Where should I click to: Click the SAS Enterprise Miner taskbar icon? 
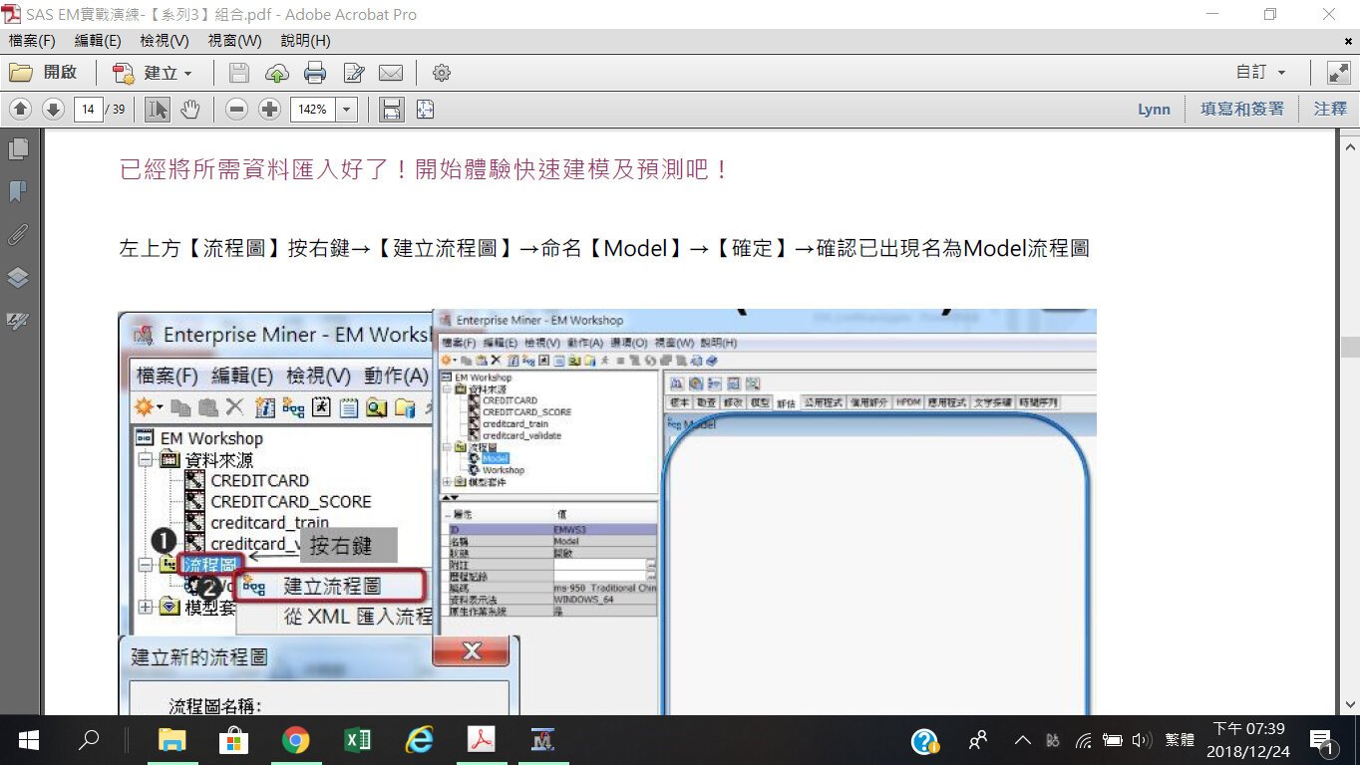click(x=543, y=740)
